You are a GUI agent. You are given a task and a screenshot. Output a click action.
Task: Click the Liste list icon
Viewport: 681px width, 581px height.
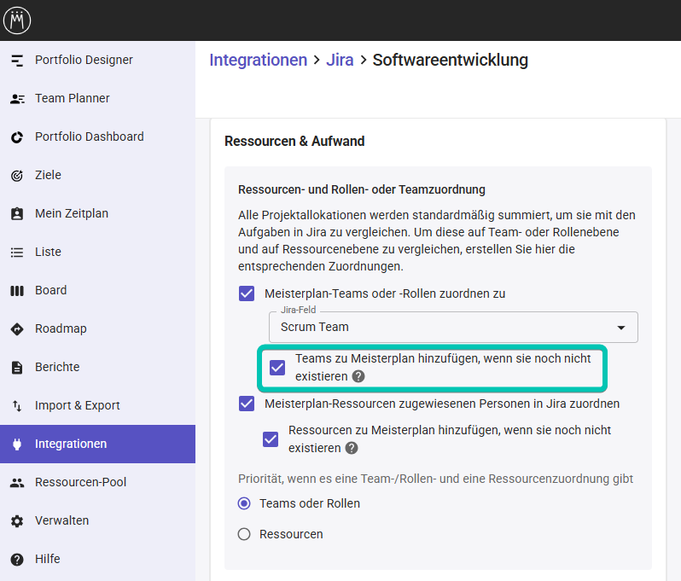pos(17,253)
